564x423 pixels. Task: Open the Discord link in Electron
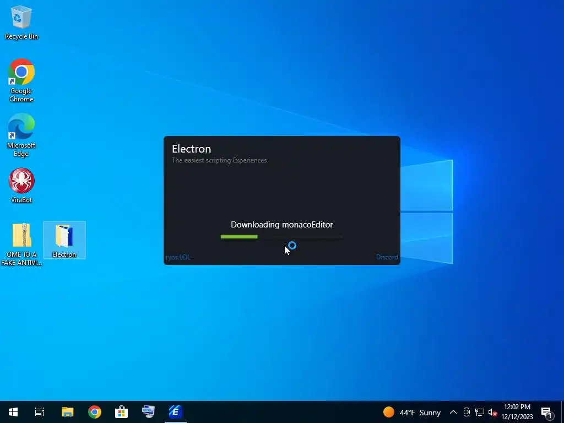387,257
